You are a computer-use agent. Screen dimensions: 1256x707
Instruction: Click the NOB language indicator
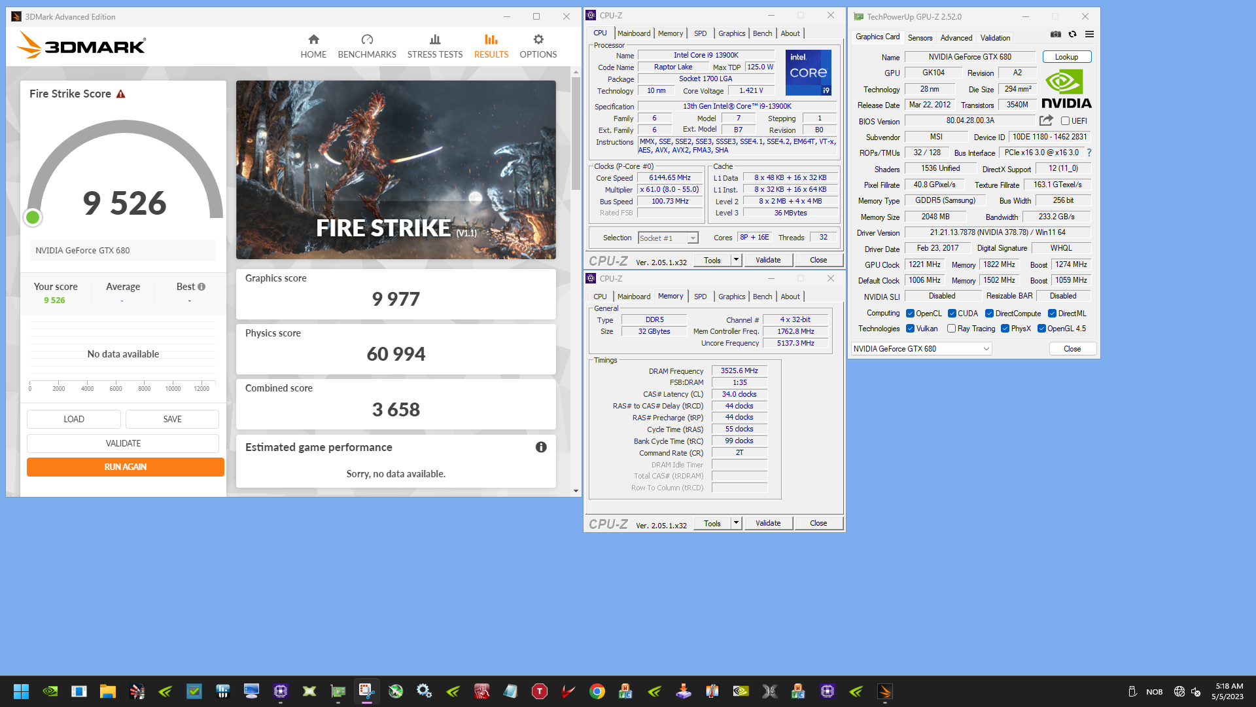click(1154, 692)
